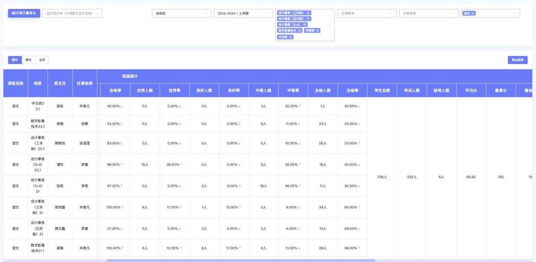Remove the 会计事务（五年制） tag
Viewport: 536px width, 262px height.
coord(308,19)
